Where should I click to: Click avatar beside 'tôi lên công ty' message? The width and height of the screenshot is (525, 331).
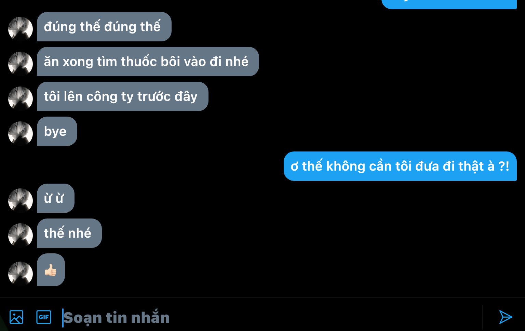(x=21, y=99)
